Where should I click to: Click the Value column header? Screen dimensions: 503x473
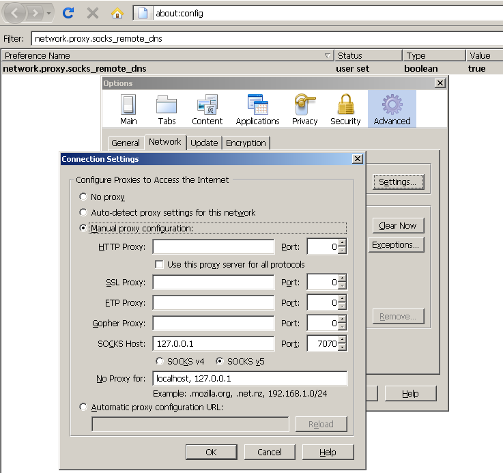tap(485, 55)
